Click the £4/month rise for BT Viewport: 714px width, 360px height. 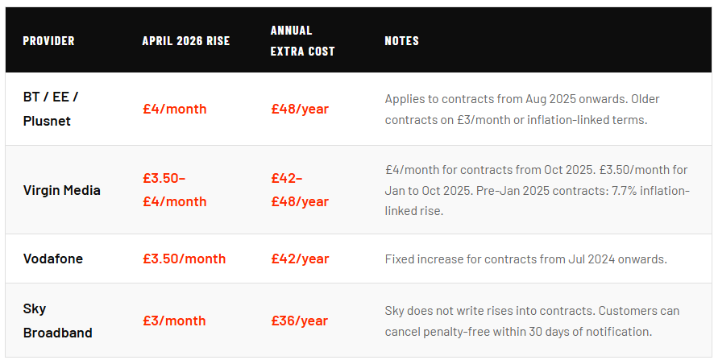[x=174, y=109]
